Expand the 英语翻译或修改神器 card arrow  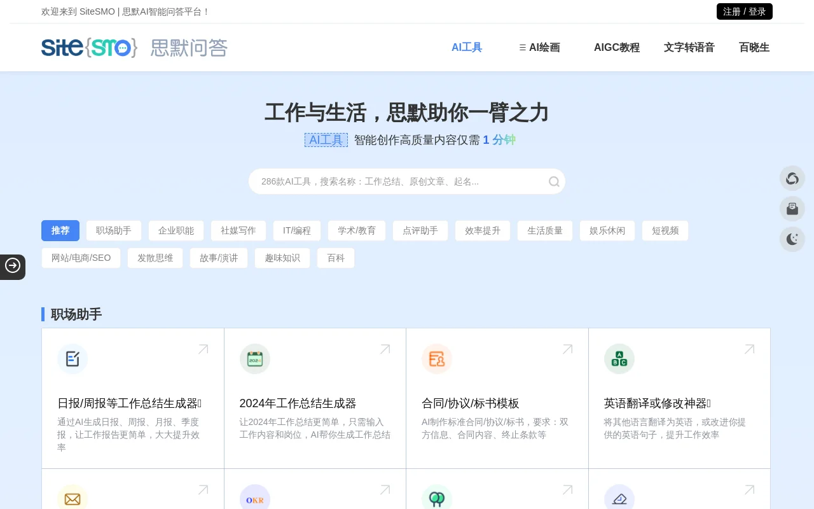[749, 349]
